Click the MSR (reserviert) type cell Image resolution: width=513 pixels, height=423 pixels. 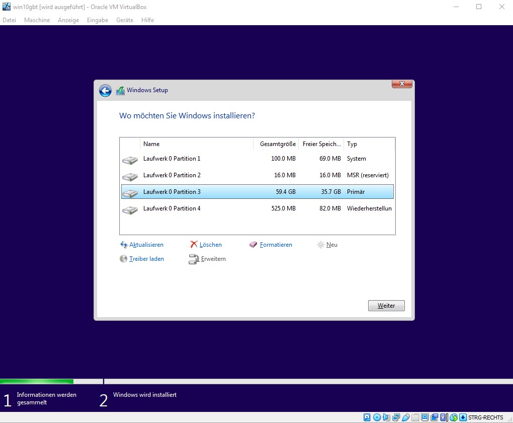[x=368, y=175]
